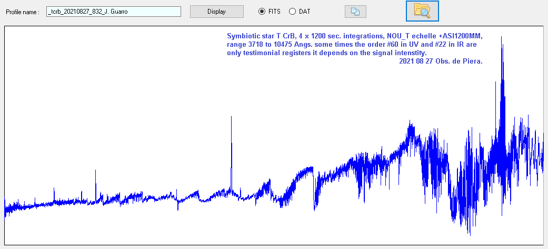This screenshot has width=548, height=249.
Task: Click into the Profile name text field
Action: coord(113,12)
